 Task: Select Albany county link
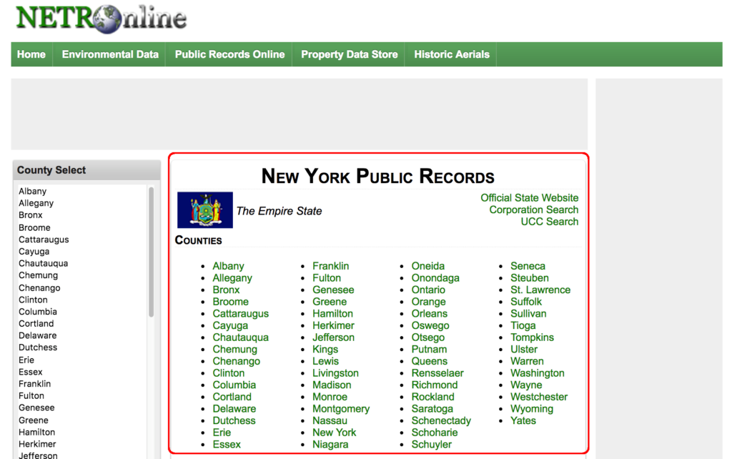point(227,266)
